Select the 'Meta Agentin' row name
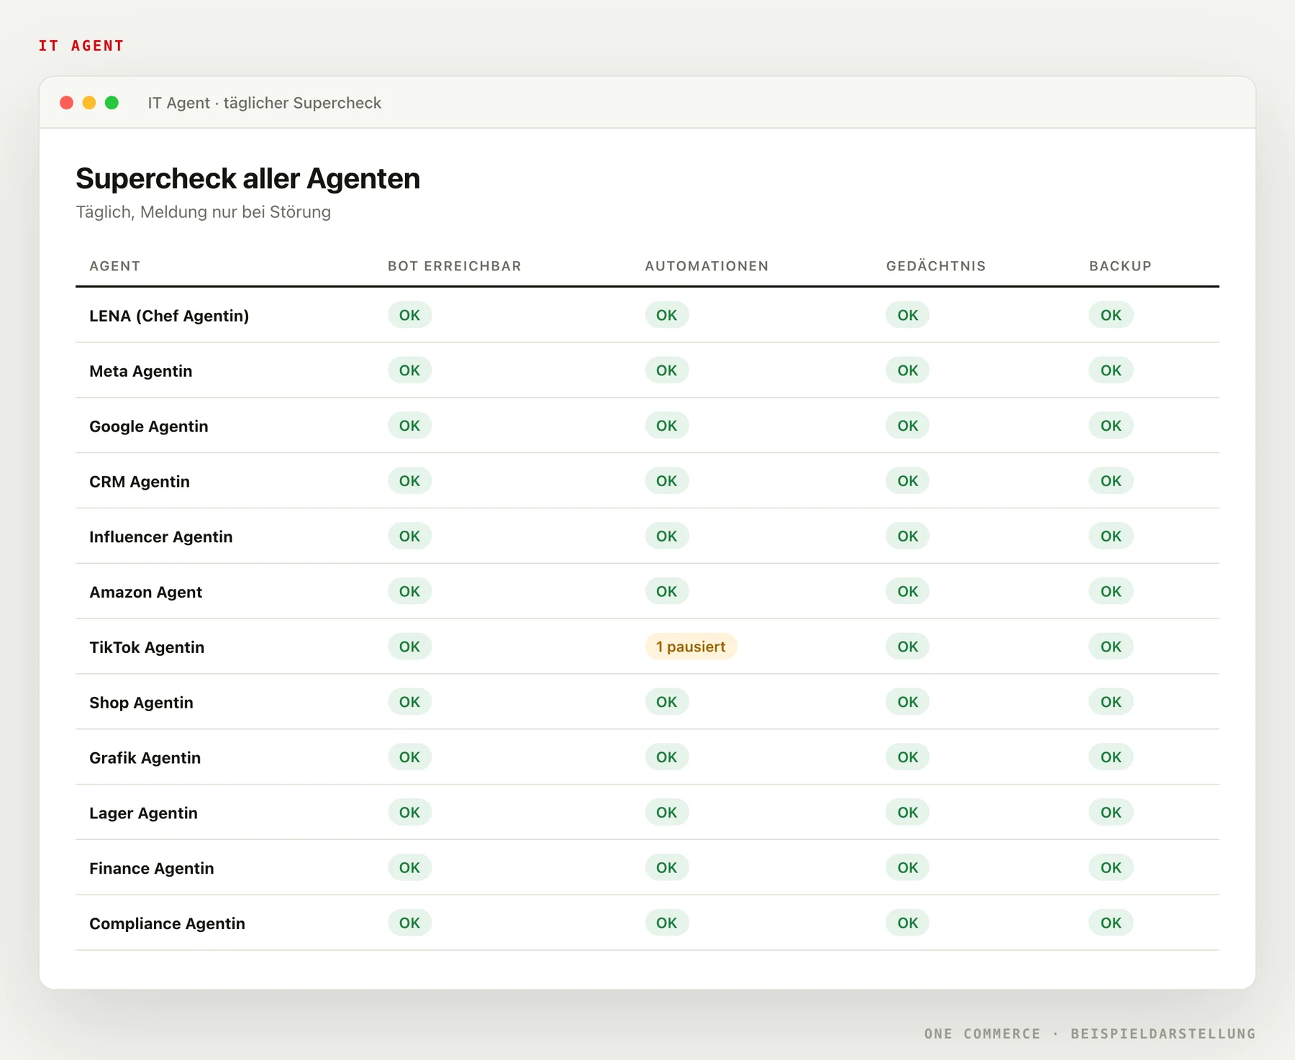 [141, 371]
